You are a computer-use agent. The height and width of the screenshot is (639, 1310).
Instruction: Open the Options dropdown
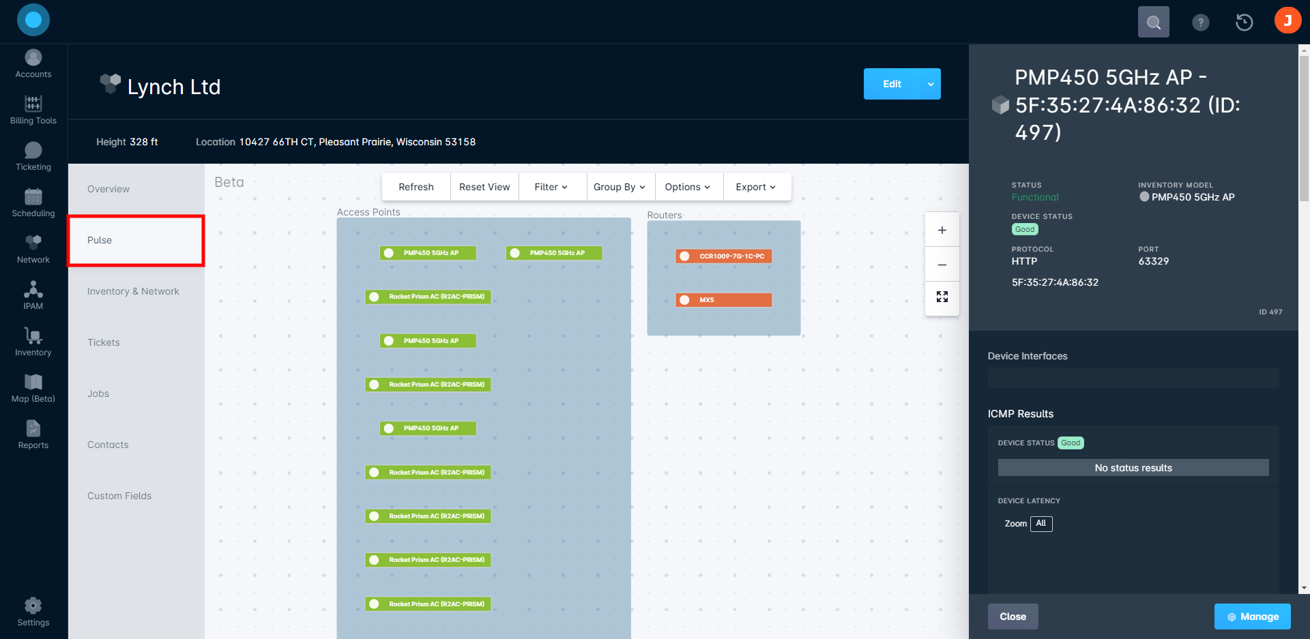point(688,187)
